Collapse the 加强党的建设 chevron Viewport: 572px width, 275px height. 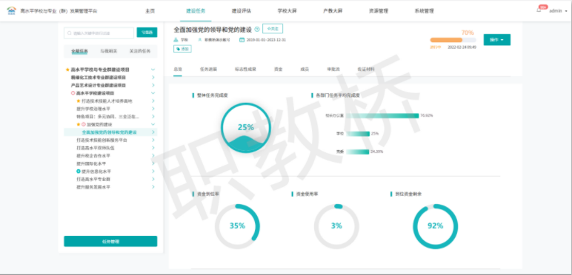153,124
